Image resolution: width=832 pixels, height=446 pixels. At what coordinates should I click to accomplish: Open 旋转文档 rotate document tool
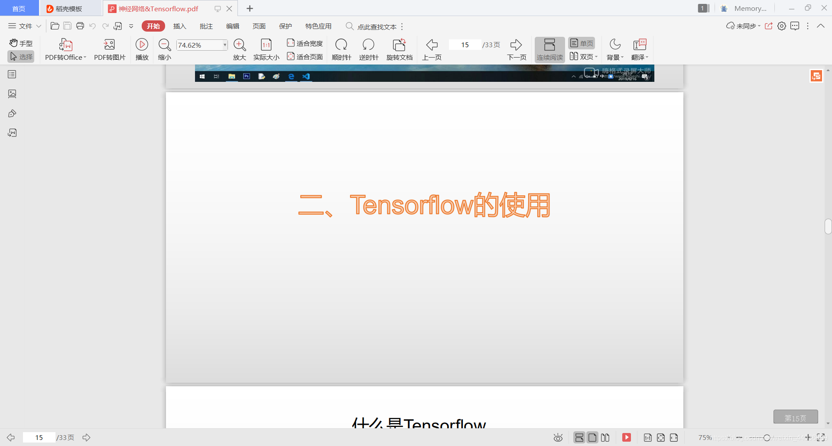pyautogui.click(x=400, y=50)
